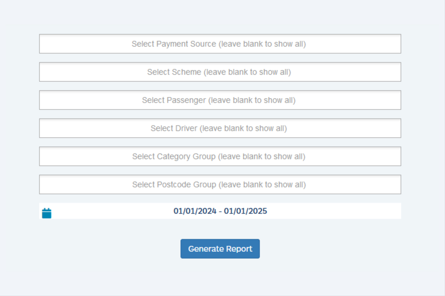This screenshot has height=296, width=445.
Task: Select the Category Group filter field
Action: 220,156
